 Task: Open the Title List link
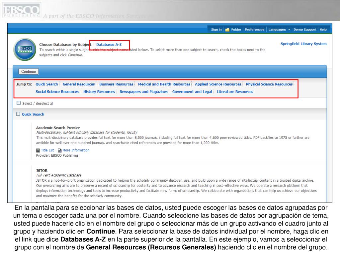coord(47,150)
